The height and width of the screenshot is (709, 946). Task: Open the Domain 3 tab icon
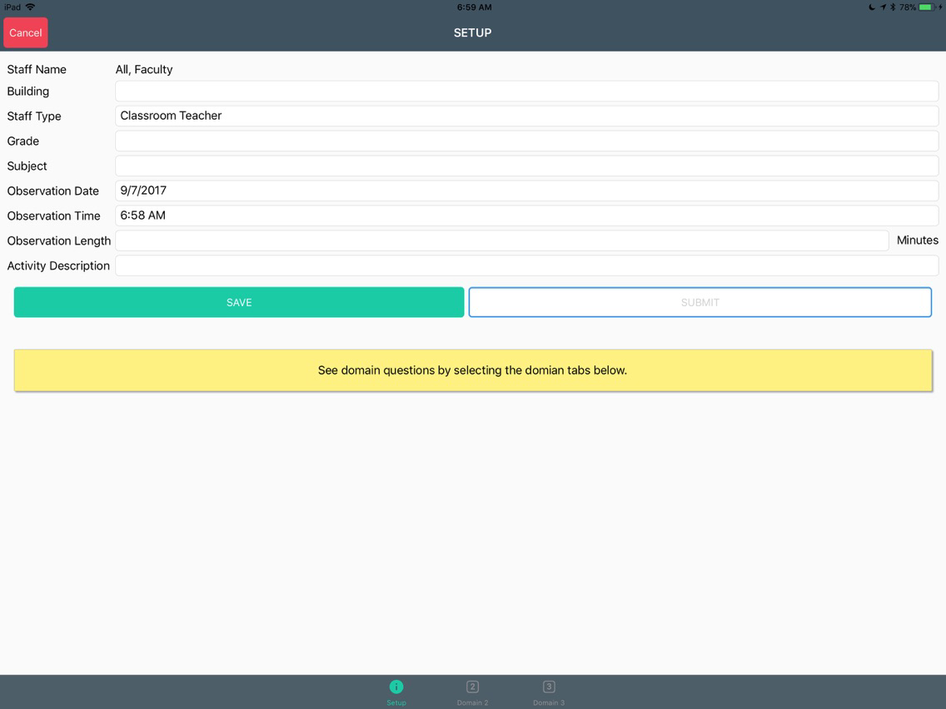click(549, 687)
